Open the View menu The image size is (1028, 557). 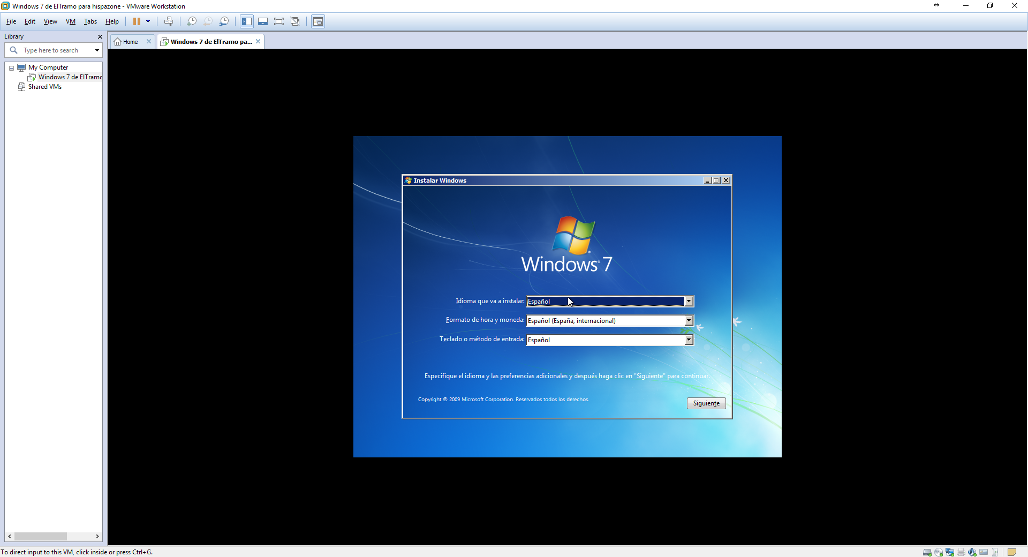50,21
